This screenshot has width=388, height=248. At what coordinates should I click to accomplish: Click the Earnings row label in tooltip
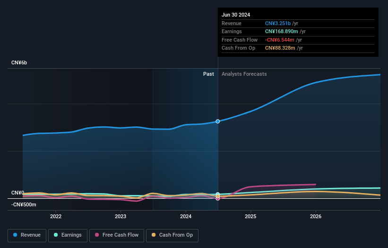click(232, 31)
